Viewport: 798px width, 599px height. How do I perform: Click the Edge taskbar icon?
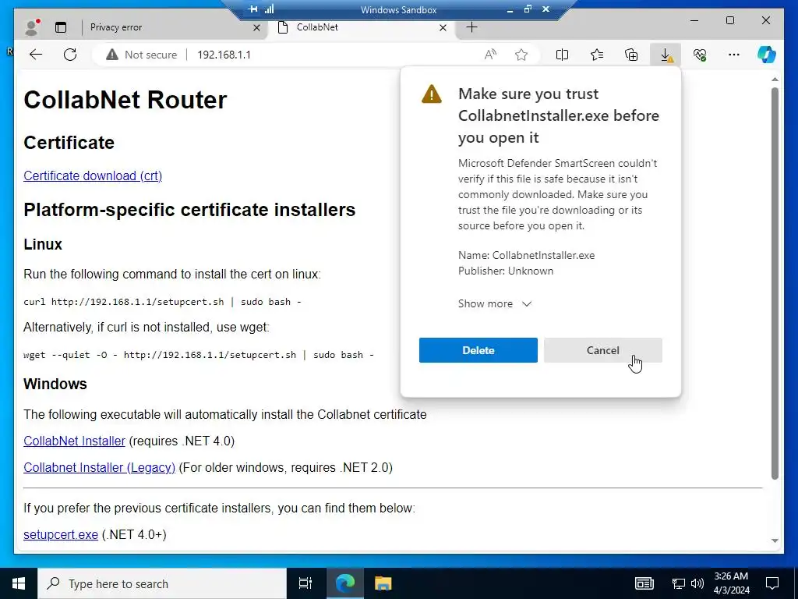[x=345, y=583]
